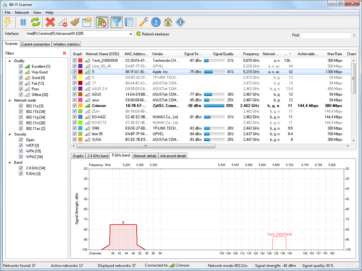Click the Excellent signal bars icon
This screenshot has height=271, width=362.
pos(27,66)
